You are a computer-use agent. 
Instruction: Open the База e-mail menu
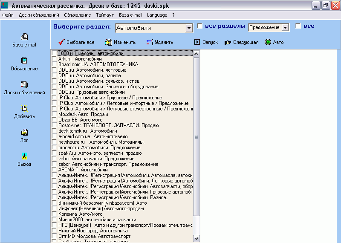click(130, 15)
